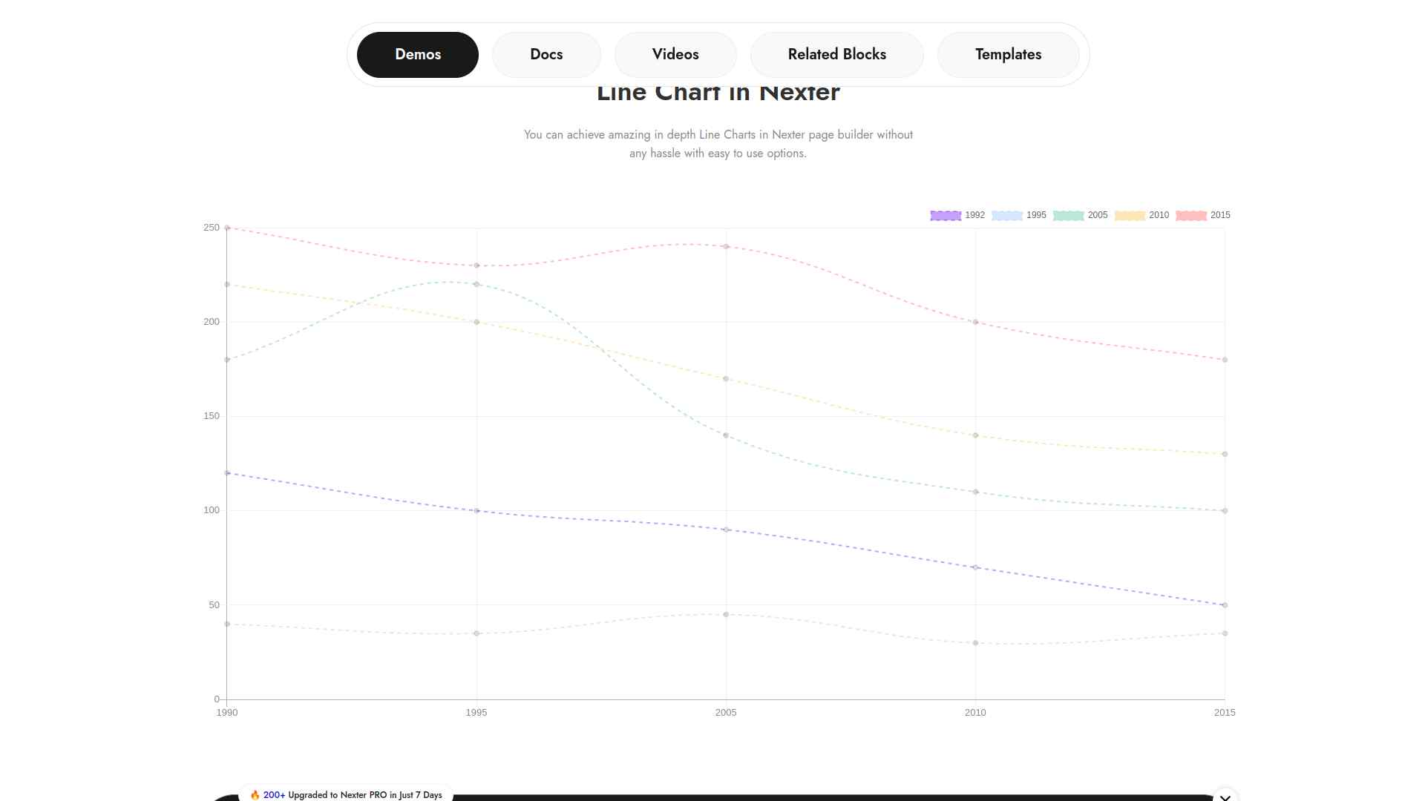The height and width of the screenshot is (801, 1425).
Task: Toggle the purple 1992 legend swatch
Action: pyautogui.click(x=946, y=216)
